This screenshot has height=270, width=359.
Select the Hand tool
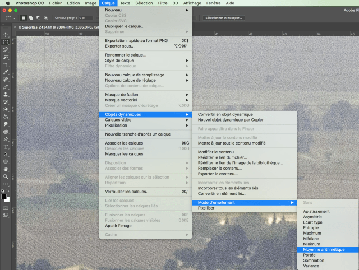pos(6,169)
